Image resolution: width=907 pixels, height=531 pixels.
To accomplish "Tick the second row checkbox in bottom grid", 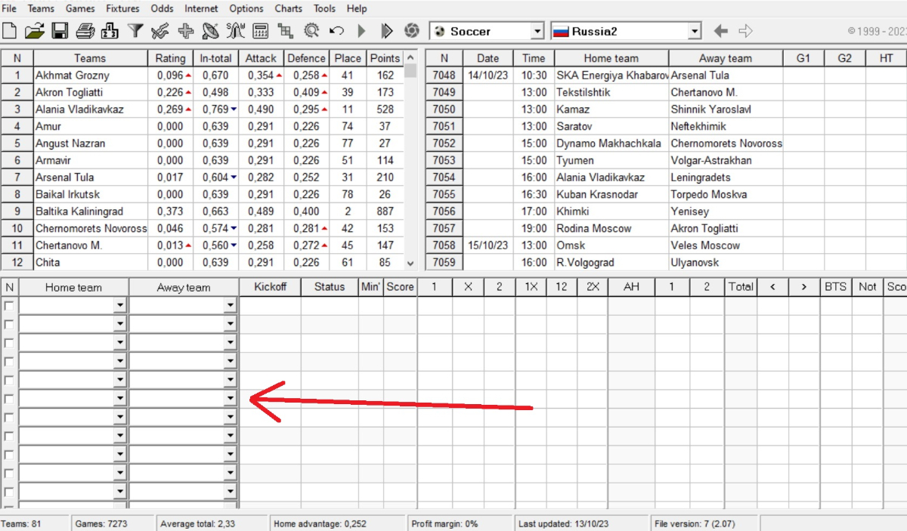I will [9, 324].
